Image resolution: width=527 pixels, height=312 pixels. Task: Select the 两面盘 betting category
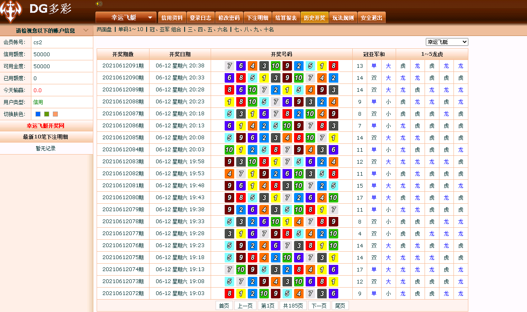[104, 30]
